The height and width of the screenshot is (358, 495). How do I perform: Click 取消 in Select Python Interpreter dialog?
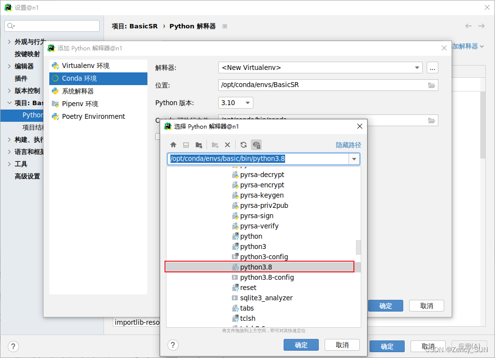342,345
